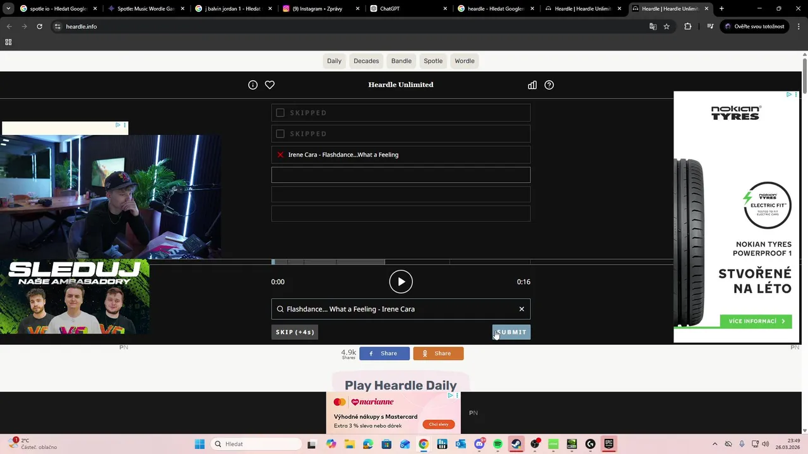Switch to the j balvin jordan 1 tab

(x=234, y=9)
